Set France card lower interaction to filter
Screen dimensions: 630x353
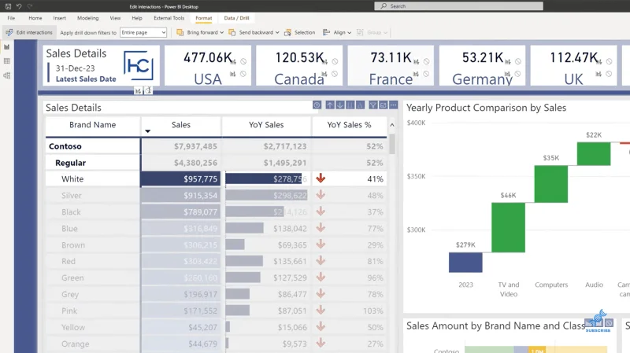click(416, 74)
